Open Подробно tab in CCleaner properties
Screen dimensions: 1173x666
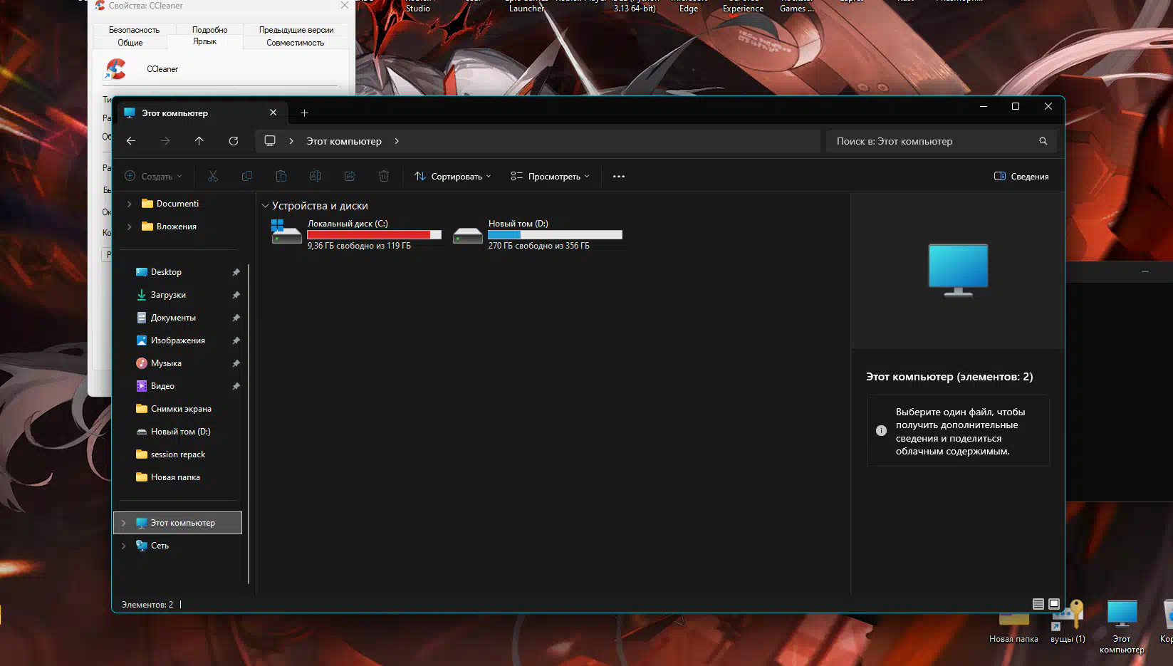point(210,30)
